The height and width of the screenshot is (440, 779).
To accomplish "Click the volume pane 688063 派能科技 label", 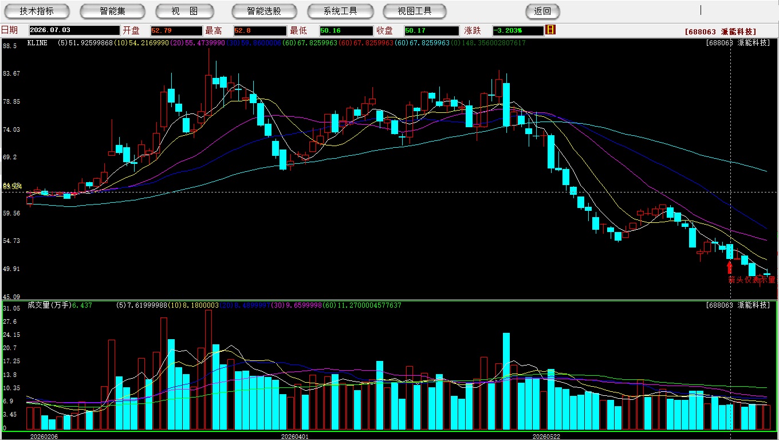I will click(738, 305).
